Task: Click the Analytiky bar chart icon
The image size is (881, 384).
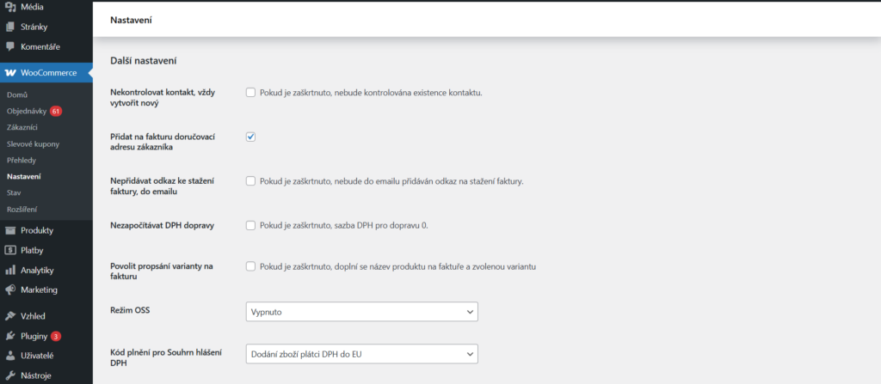Action: (10, 270)
